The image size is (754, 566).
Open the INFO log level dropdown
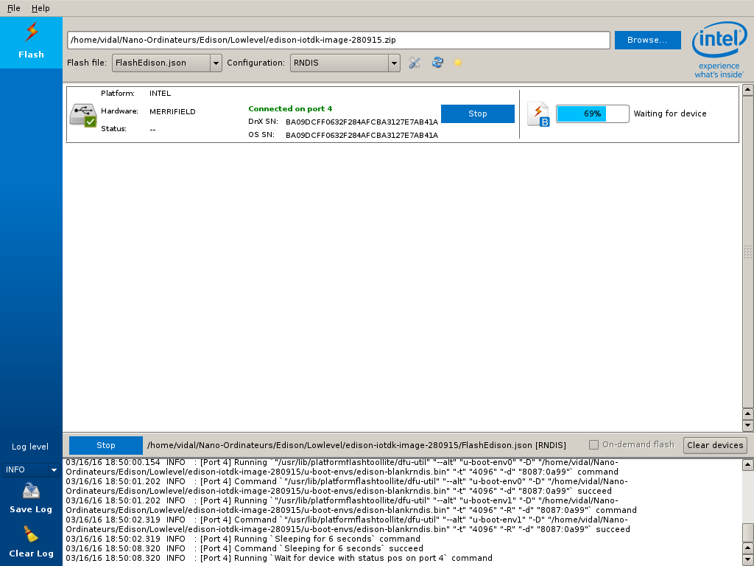pos(32,469)
